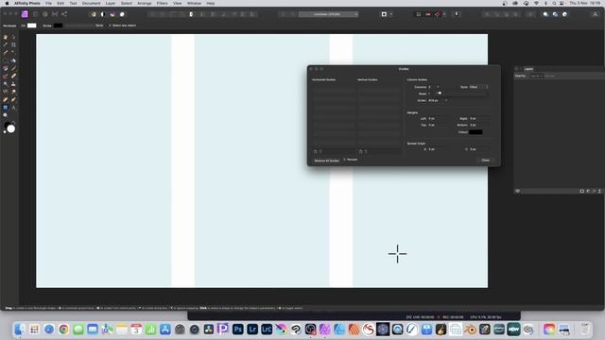Image resolution: width=605 pixels, height=340 pixels.
Task: Open the document zoom dropdown in toolbar
Action: point(328,14)
